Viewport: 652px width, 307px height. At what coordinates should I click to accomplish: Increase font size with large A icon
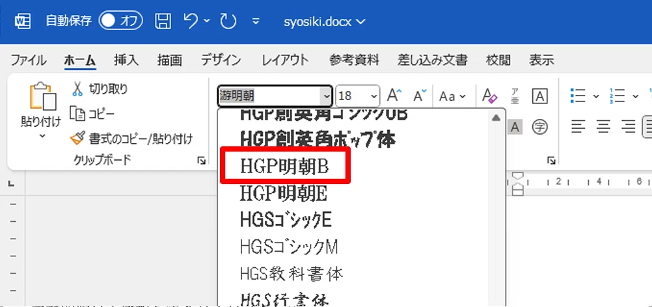pyautogui.click(x=394, y=96)
